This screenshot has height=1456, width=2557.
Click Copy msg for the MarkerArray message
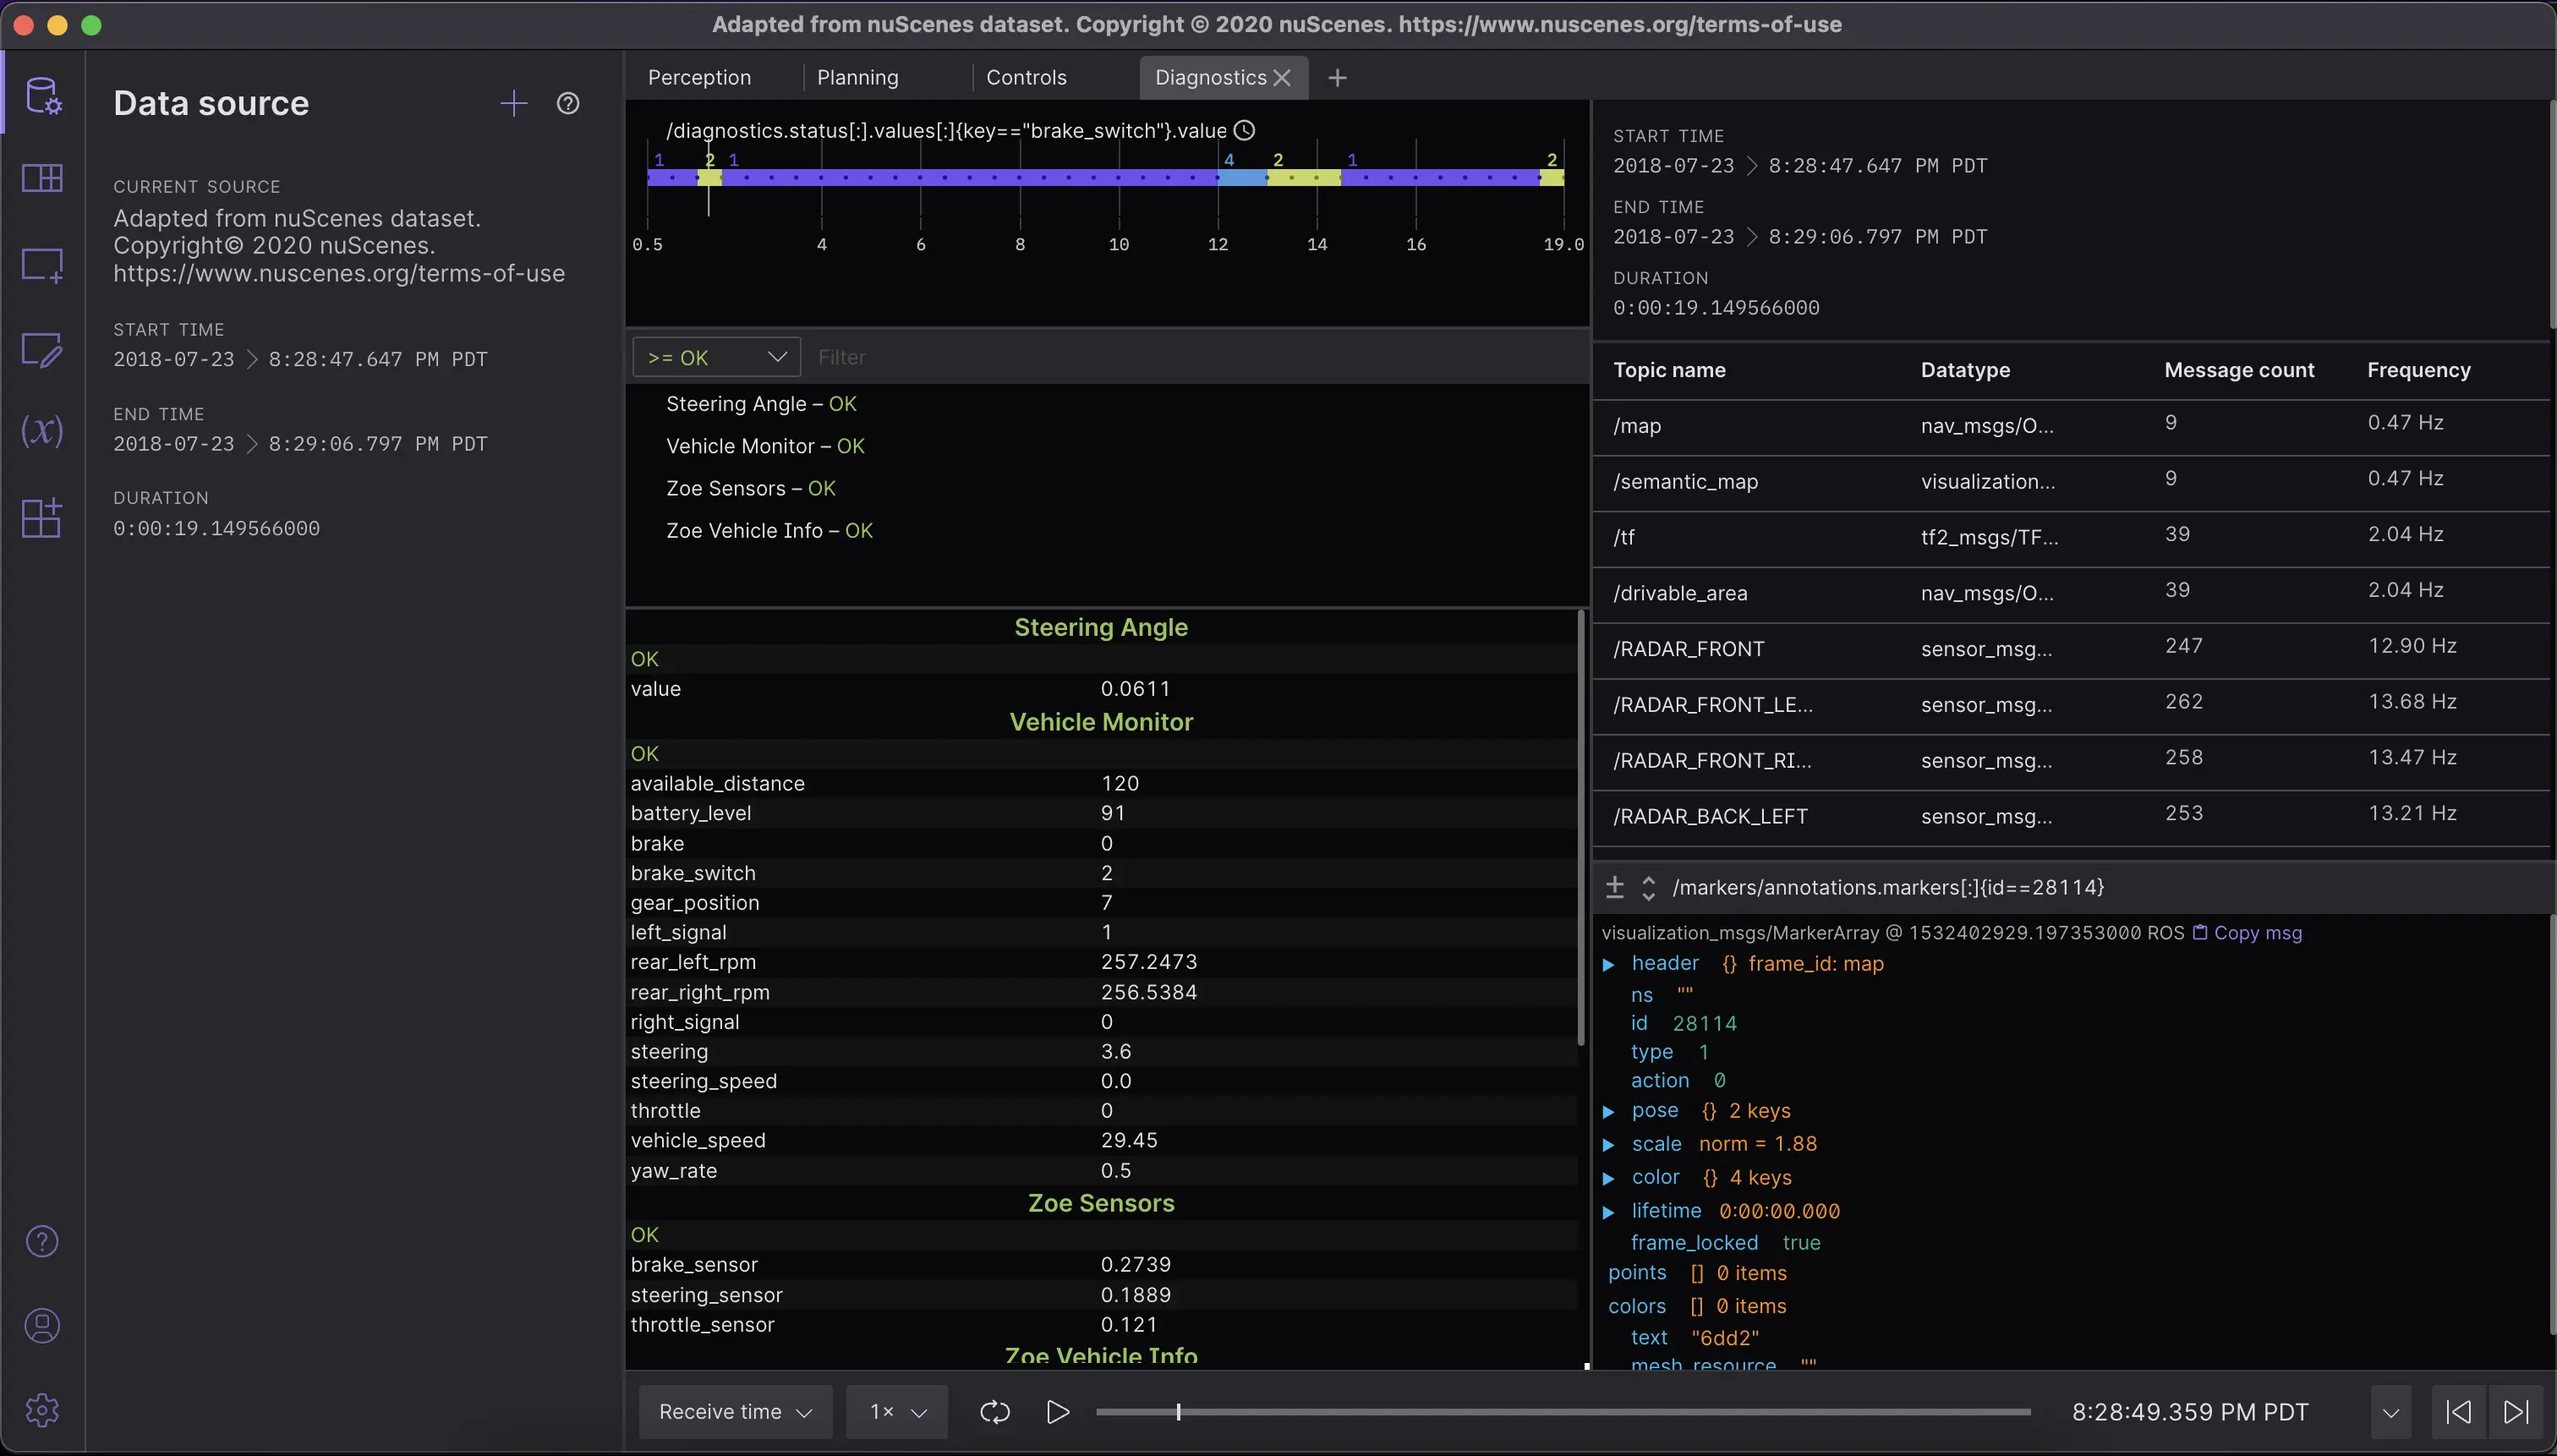2254,933
